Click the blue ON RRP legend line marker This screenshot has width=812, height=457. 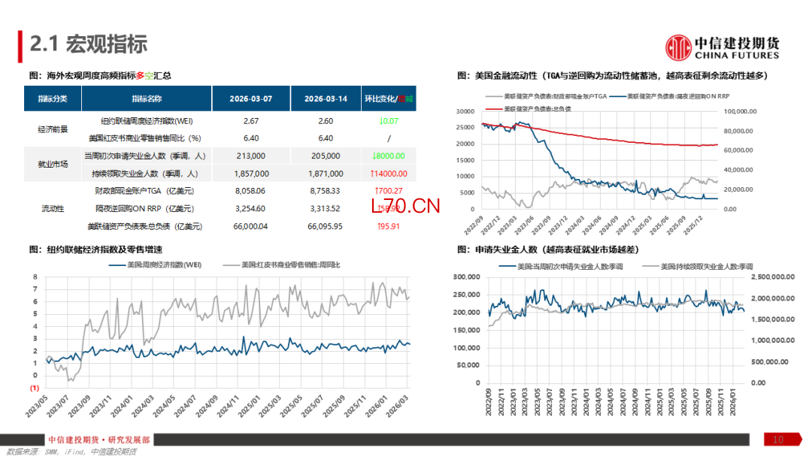point(618,97)
